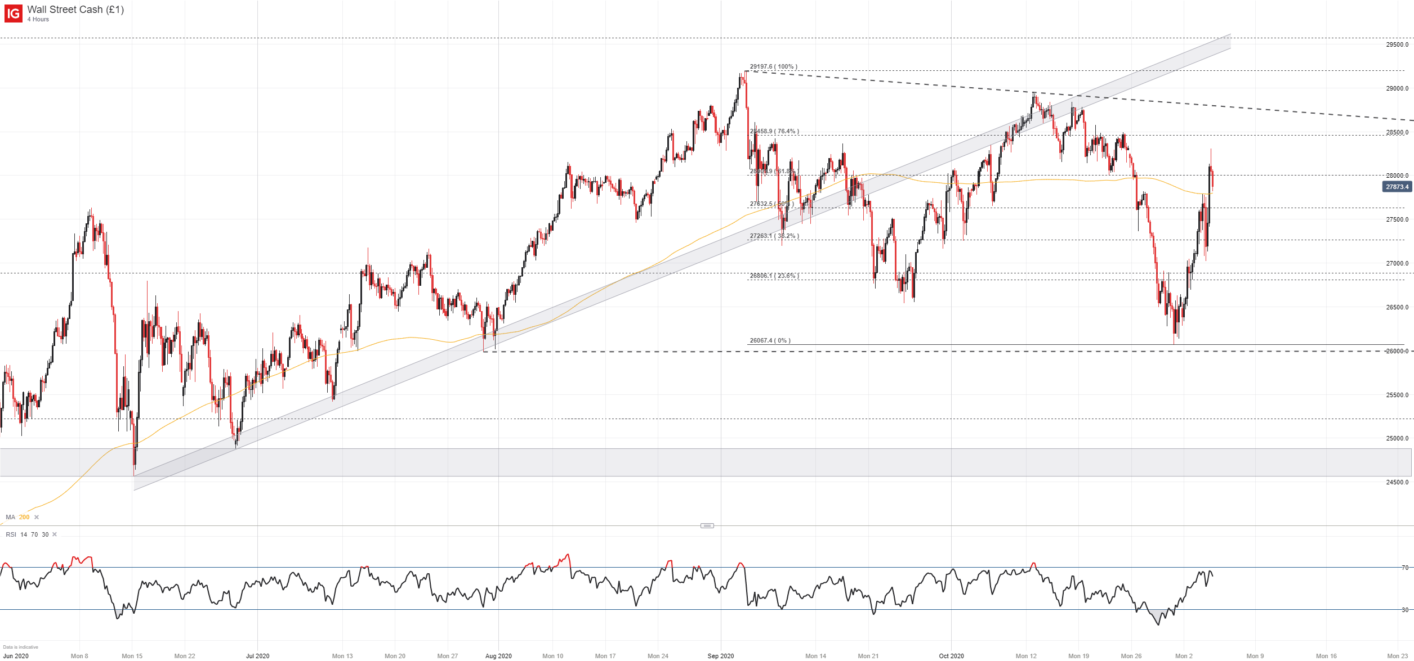Click the 25000.0 price axis label

[1397, 438]
